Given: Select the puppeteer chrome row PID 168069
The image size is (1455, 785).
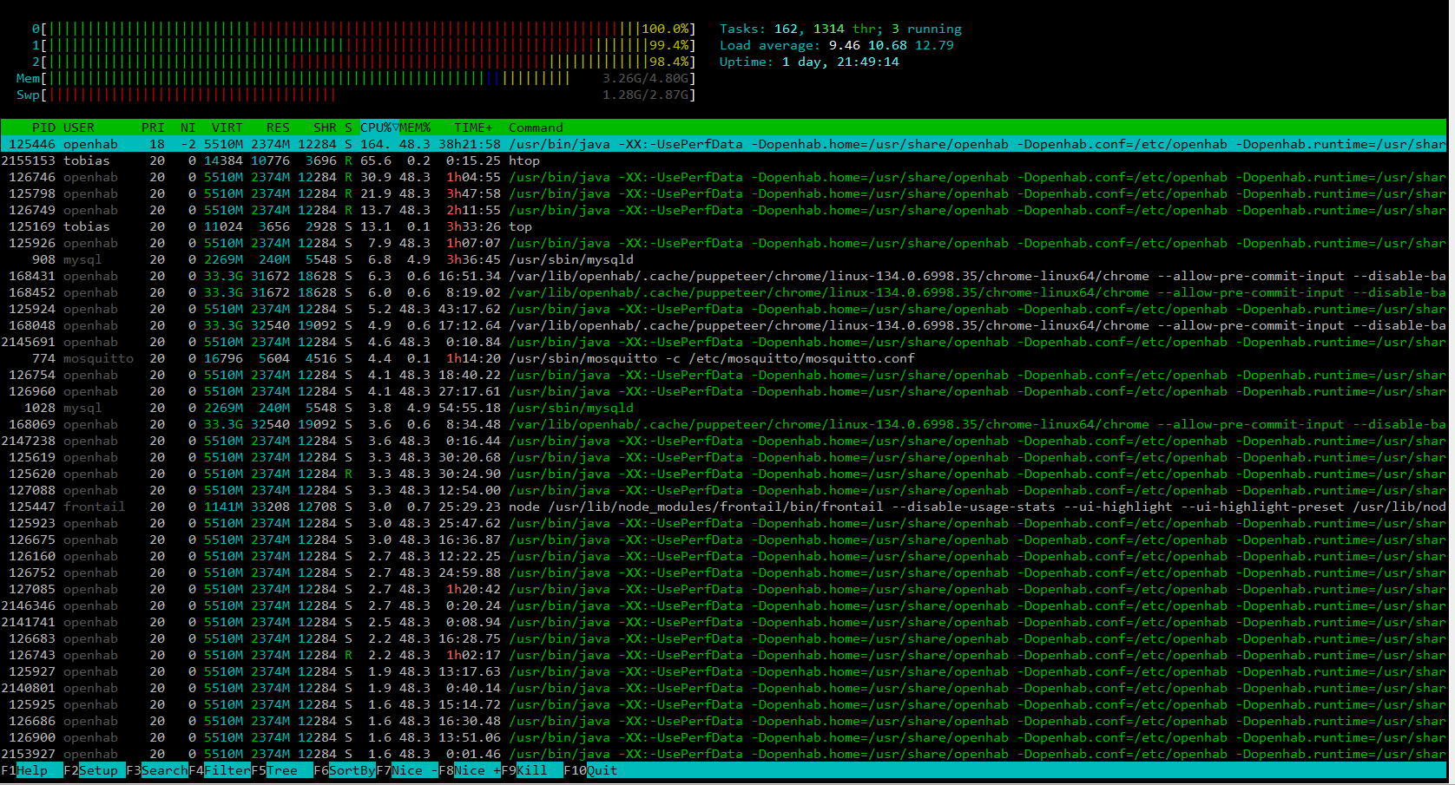Looking at the screenshot, I should [x=723, y=424].
